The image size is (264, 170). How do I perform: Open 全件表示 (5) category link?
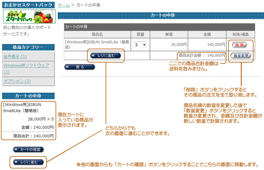15,56
